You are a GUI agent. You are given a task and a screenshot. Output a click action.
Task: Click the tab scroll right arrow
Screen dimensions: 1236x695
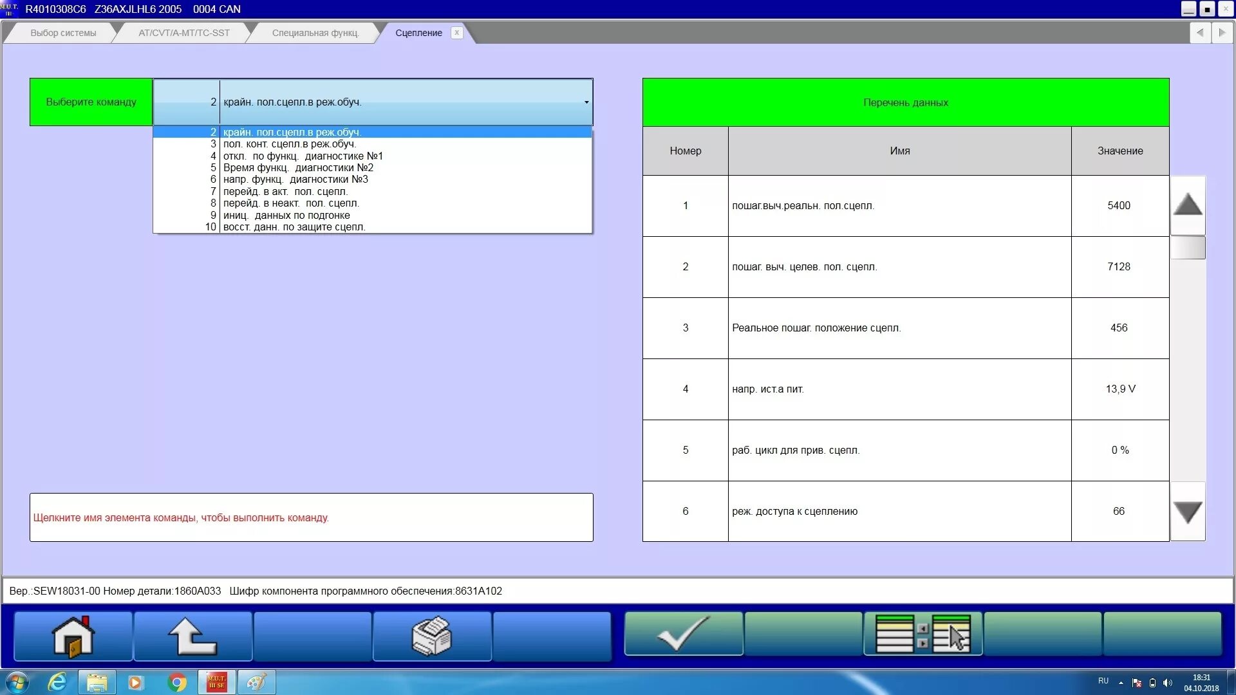click(x=1222, y=32)
